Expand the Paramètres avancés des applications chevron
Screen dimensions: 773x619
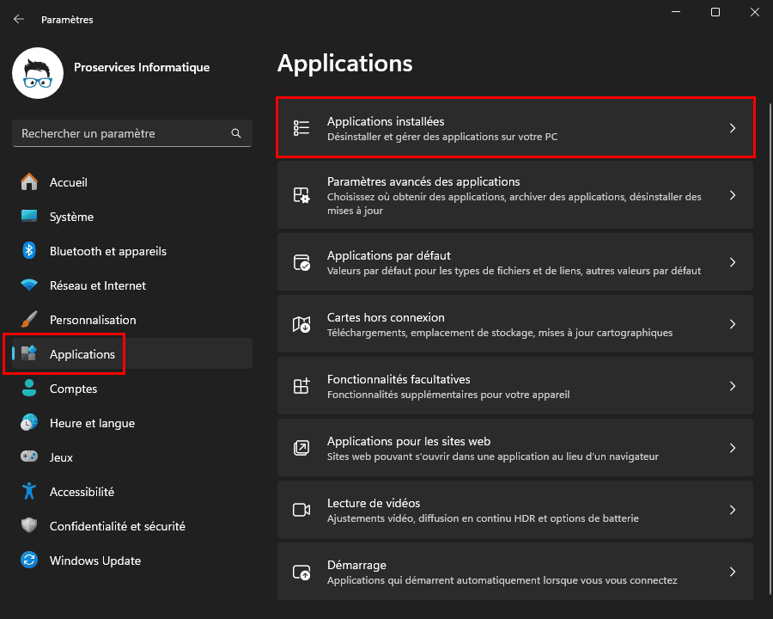pyautogui.click(x=733, y=195)
